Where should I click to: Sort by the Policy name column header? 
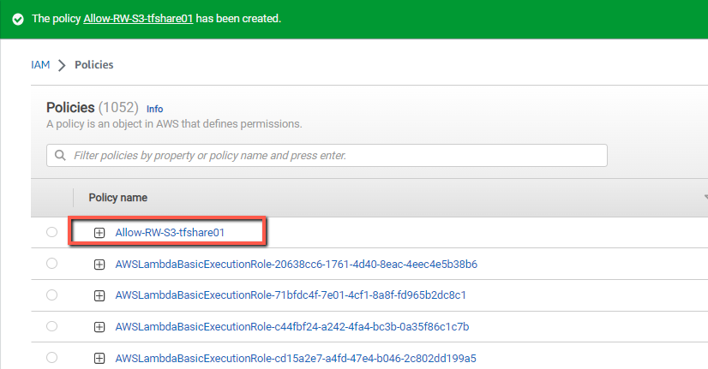[117, 198]
